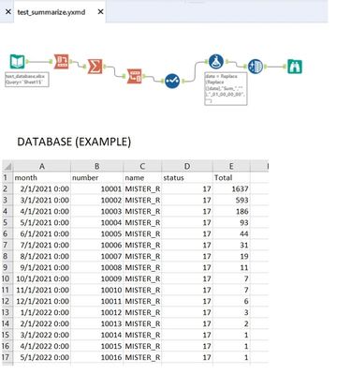Click the 'DATABASE (EXAMPLE)' heading text
Screen dimensions: 351x375
(x=74, y=142)
